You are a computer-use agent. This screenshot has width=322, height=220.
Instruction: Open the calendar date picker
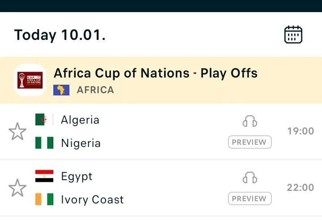(x=293, y=35)
